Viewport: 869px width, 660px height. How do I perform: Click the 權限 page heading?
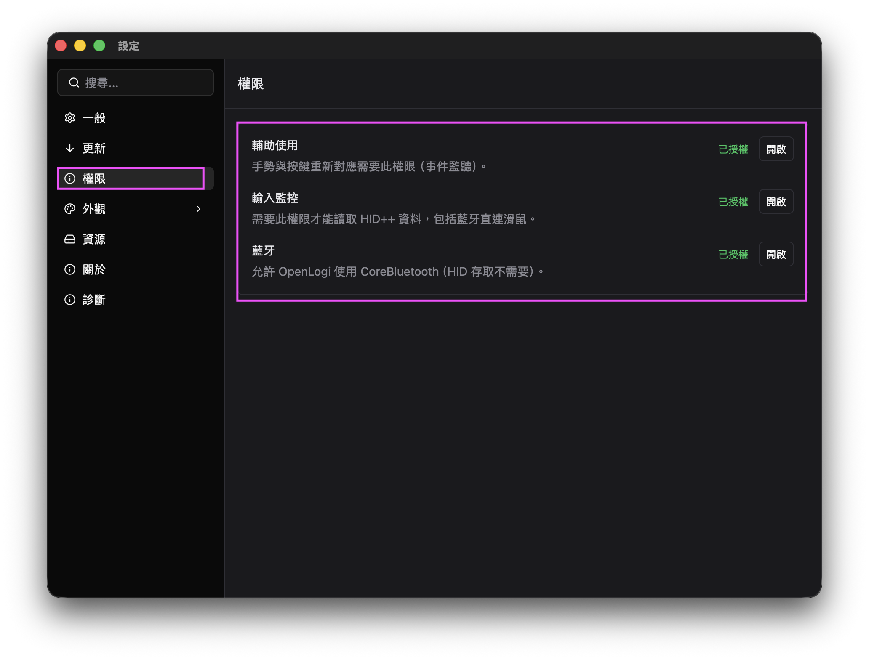click(x=251, y=84)
